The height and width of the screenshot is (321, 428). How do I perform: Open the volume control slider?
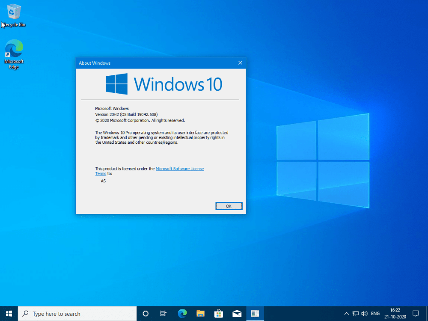tap(364, 313)
